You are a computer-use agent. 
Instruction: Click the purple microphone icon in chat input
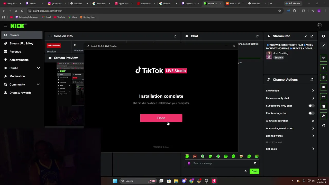(189, 163)
